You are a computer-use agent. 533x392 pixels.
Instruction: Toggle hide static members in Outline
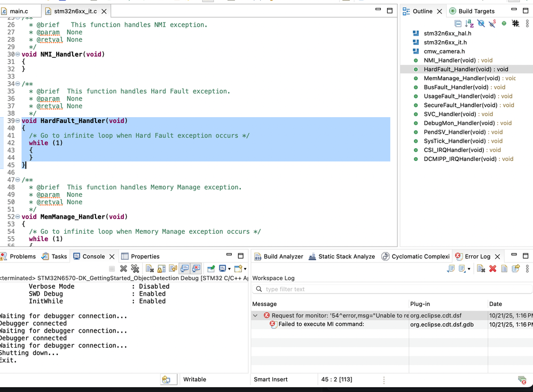tap(492, 24)
